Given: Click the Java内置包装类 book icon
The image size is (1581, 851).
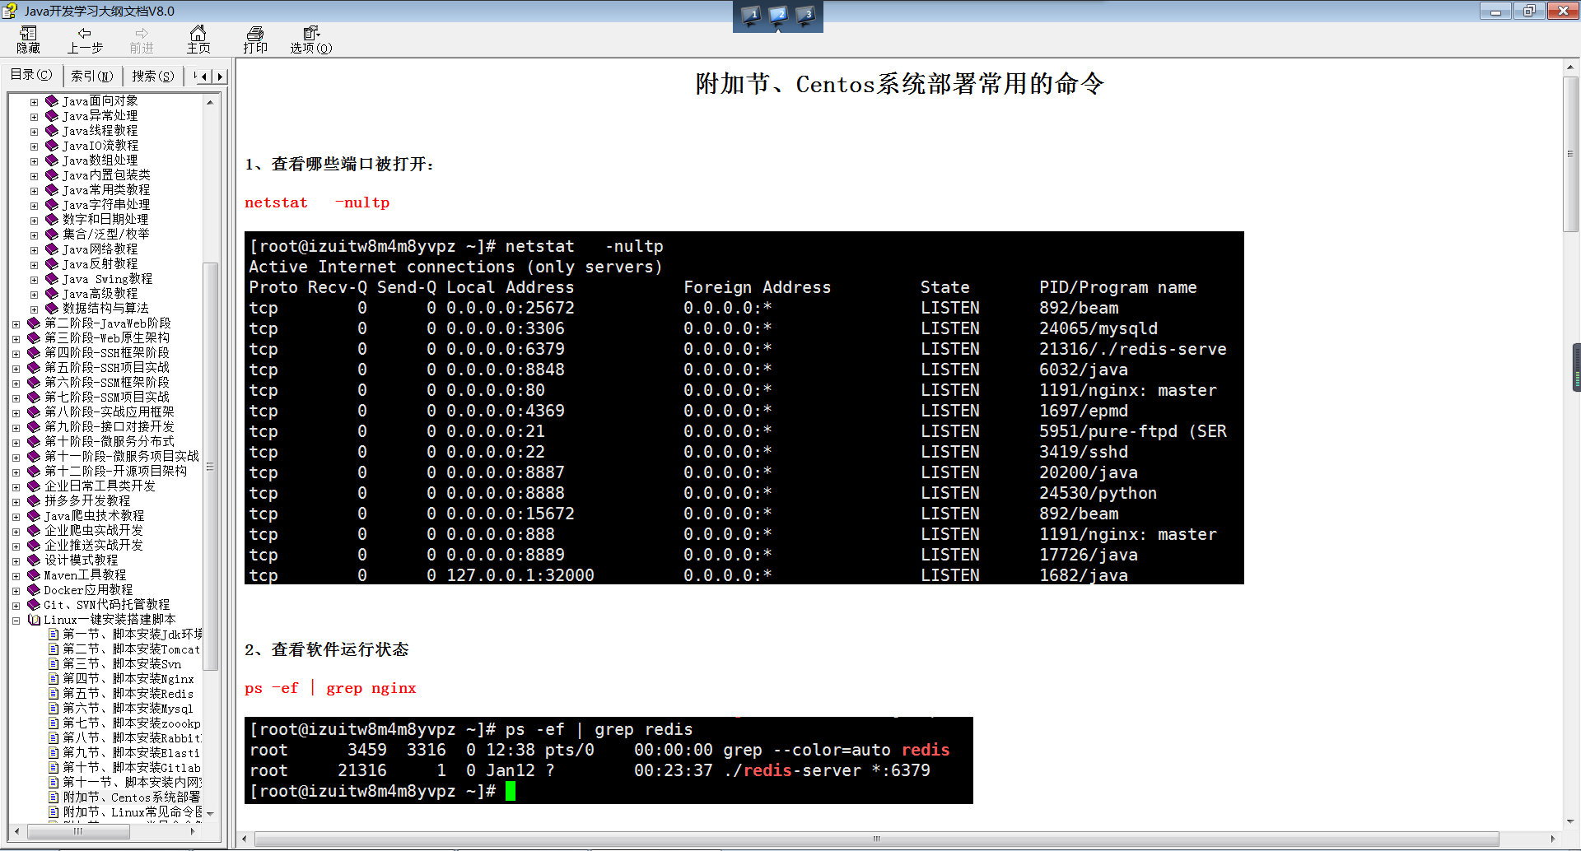Looking at the screenshot, I should click(x=52, y=174).
